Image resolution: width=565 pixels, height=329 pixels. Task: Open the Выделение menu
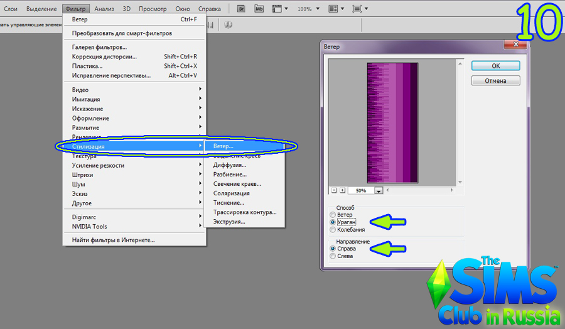[x=41, y=9]
